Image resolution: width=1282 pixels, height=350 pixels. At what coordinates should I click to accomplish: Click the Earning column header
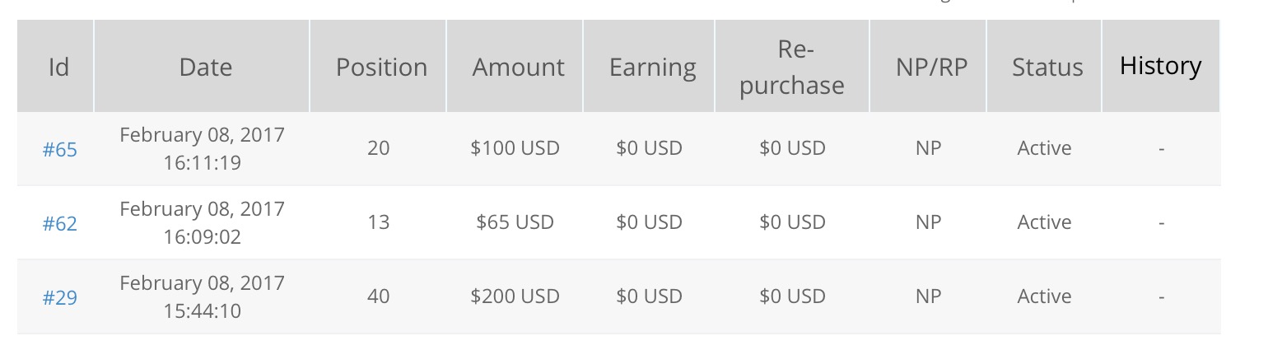[652, 67]
